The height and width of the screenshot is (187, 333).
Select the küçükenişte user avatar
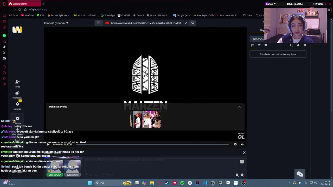point(73,168)
